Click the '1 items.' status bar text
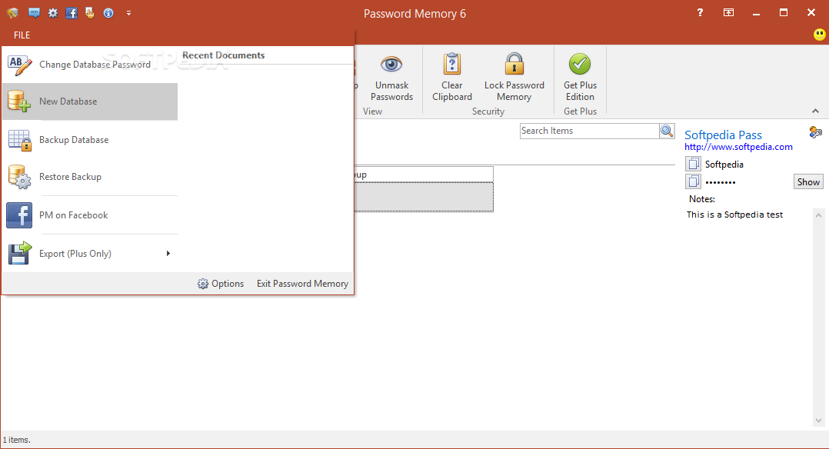 17,440
